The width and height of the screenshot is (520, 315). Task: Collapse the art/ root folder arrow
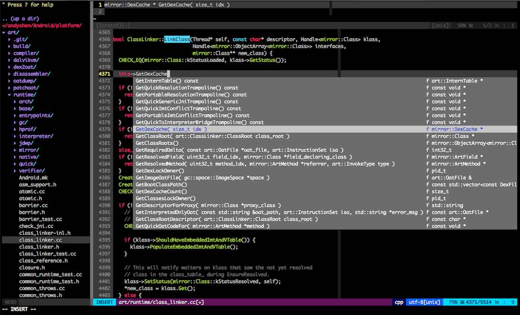(4, 32)
